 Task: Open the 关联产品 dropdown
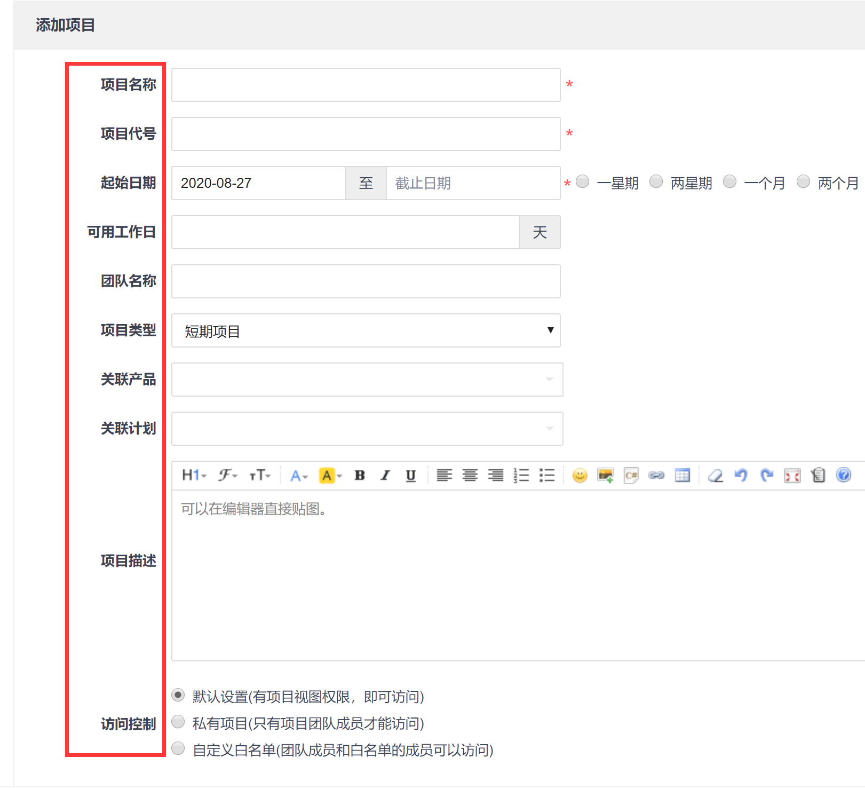tap(367, 380)
